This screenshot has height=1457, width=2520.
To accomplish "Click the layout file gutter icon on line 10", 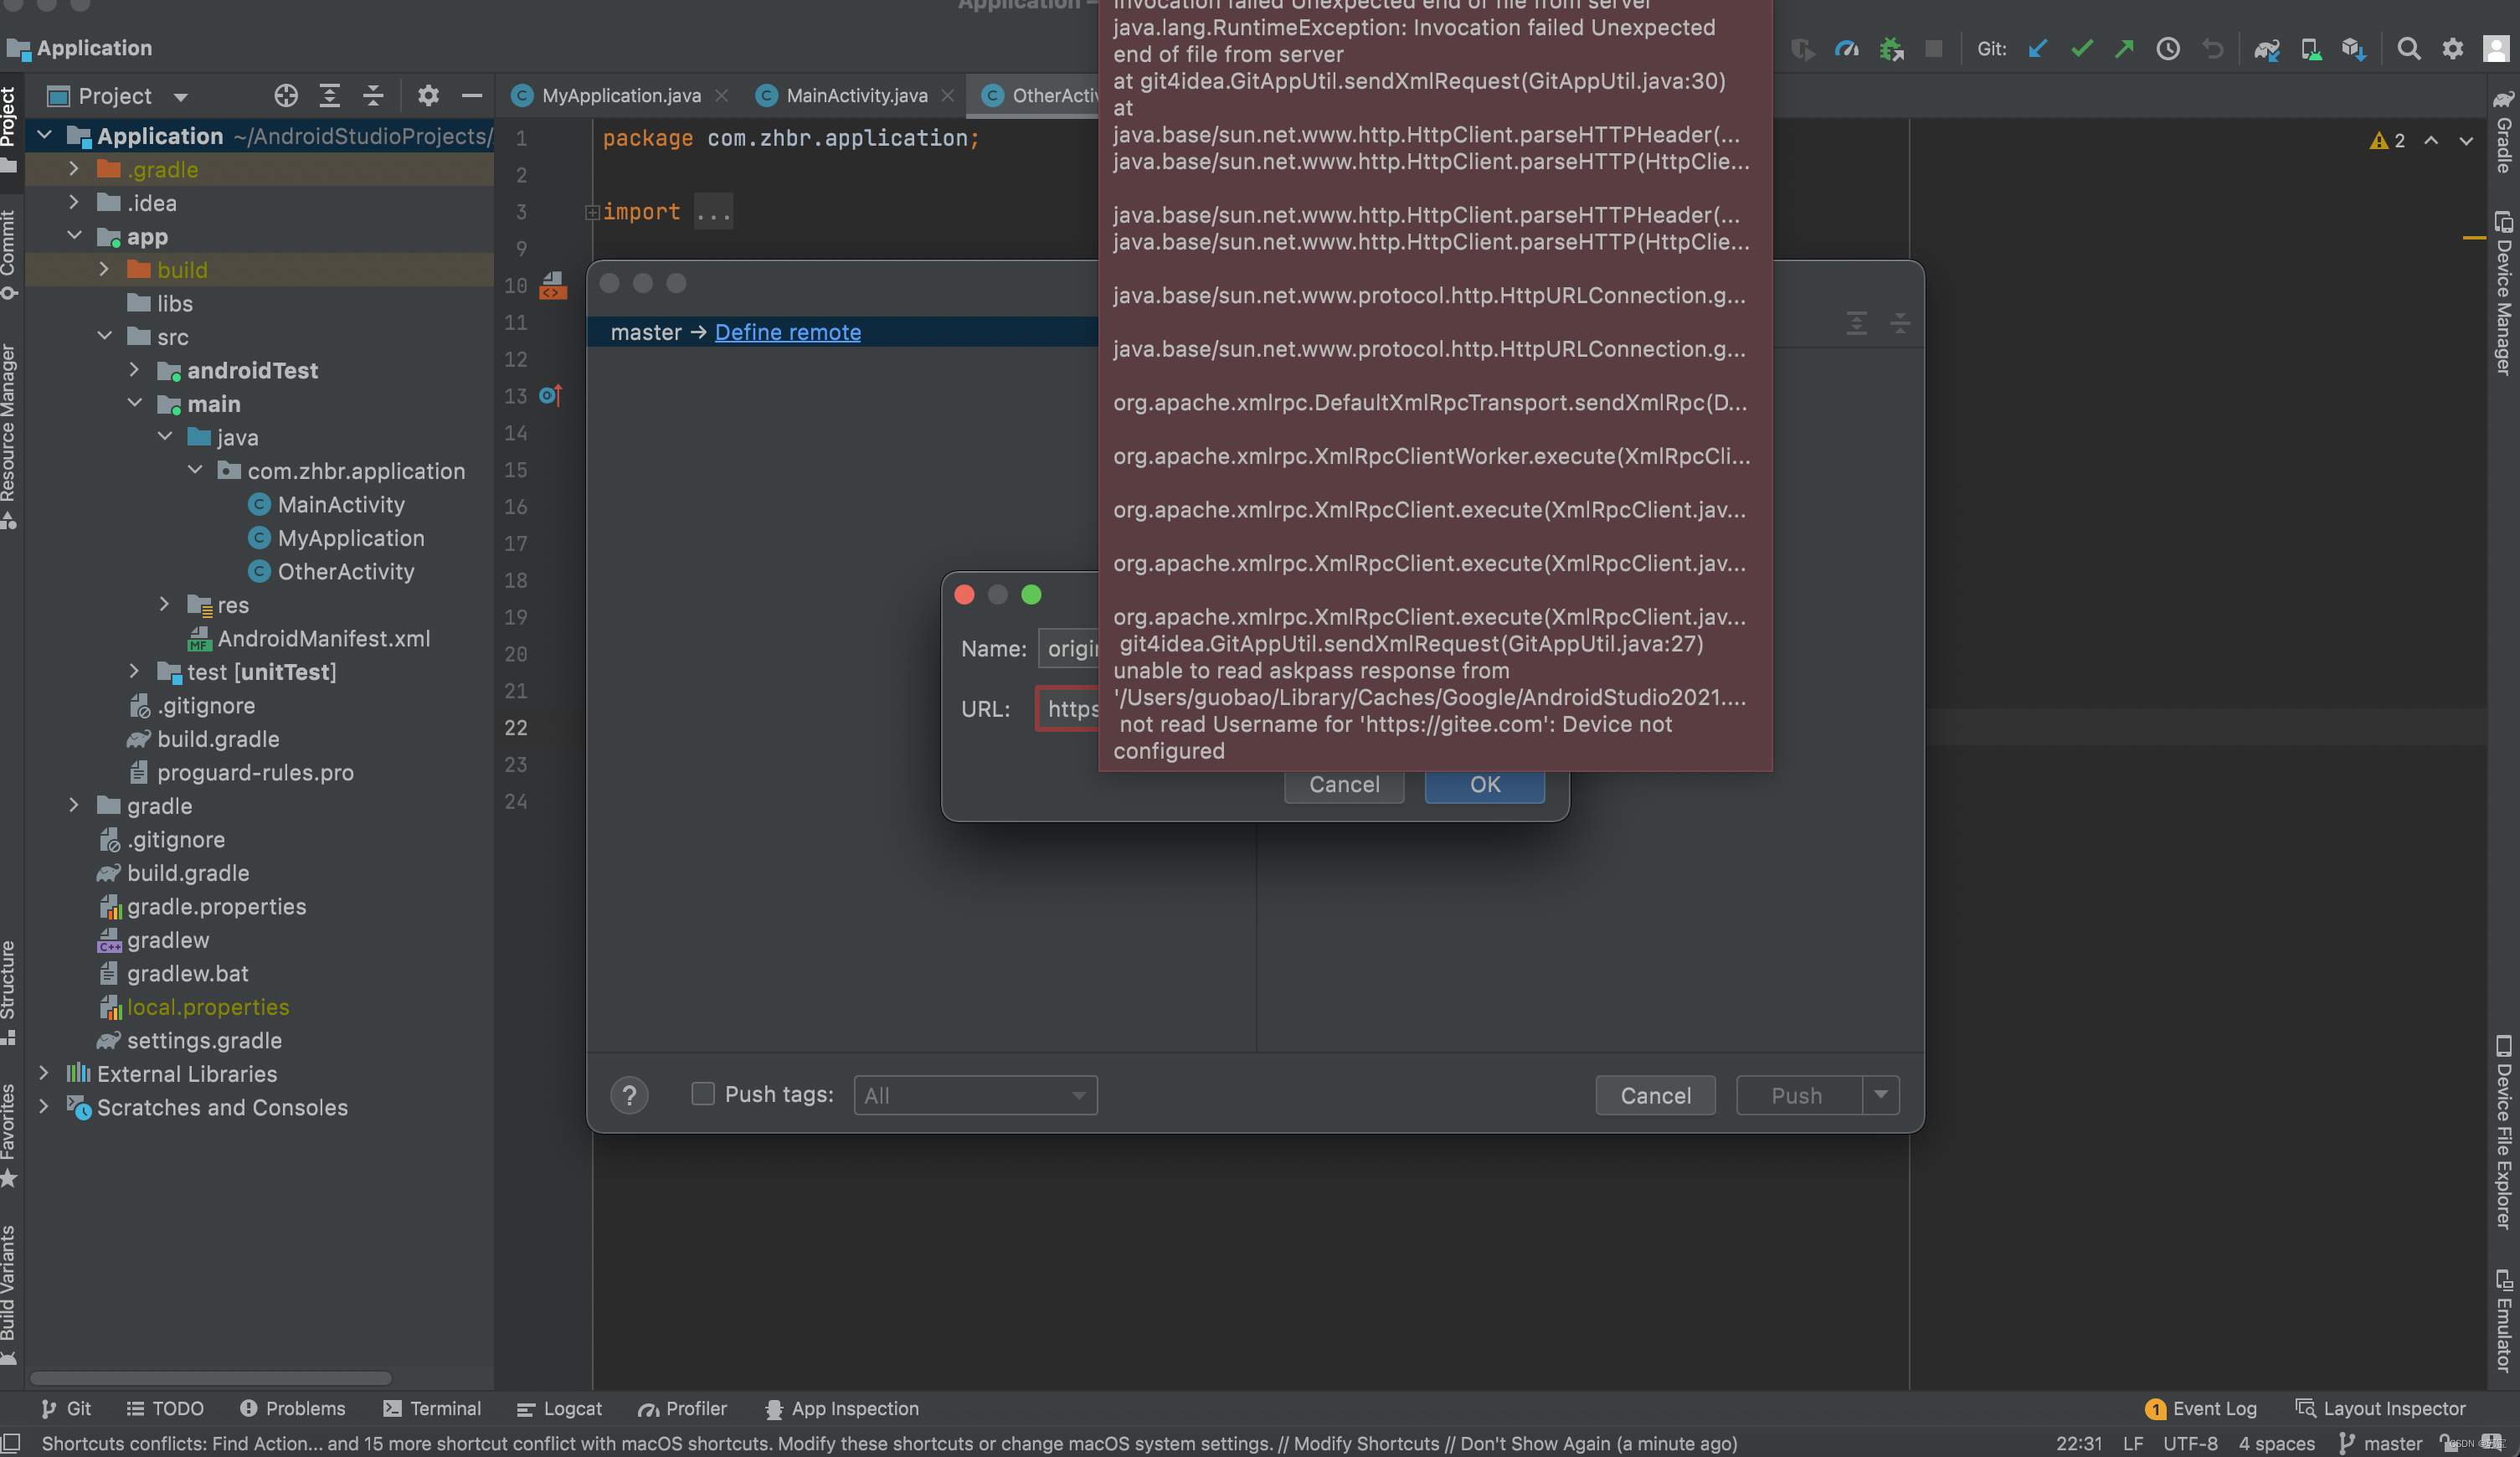I will coord(553,286).
